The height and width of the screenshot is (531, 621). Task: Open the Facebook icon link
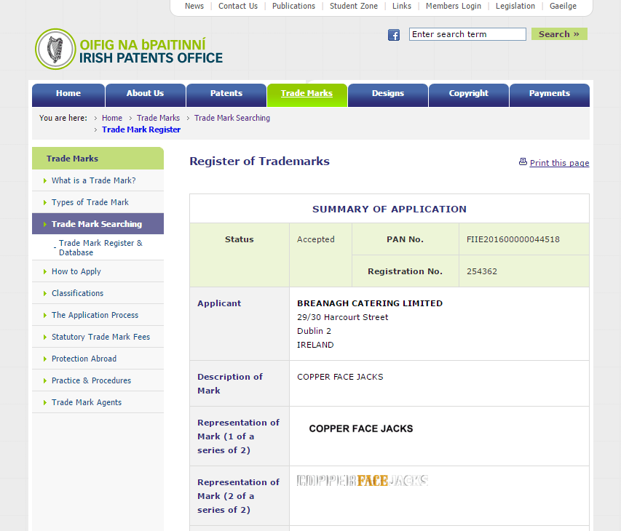[x=394, y=35]
